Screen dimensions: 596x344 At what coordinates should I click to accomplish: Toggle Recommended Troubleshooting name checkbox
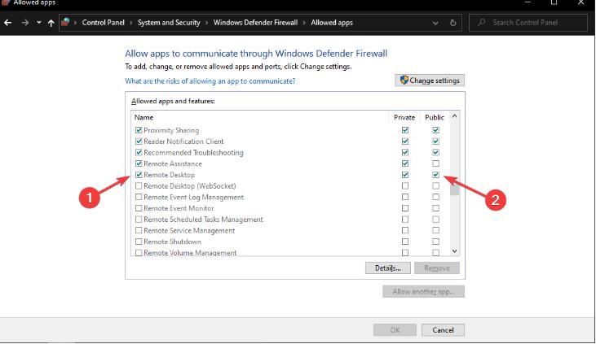tap(139, 152)
